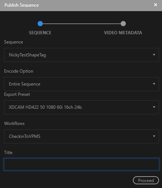Open the Export Preset dropdown list
The height and width of the screenshot is (188, 162).
(x=82, y=107)
